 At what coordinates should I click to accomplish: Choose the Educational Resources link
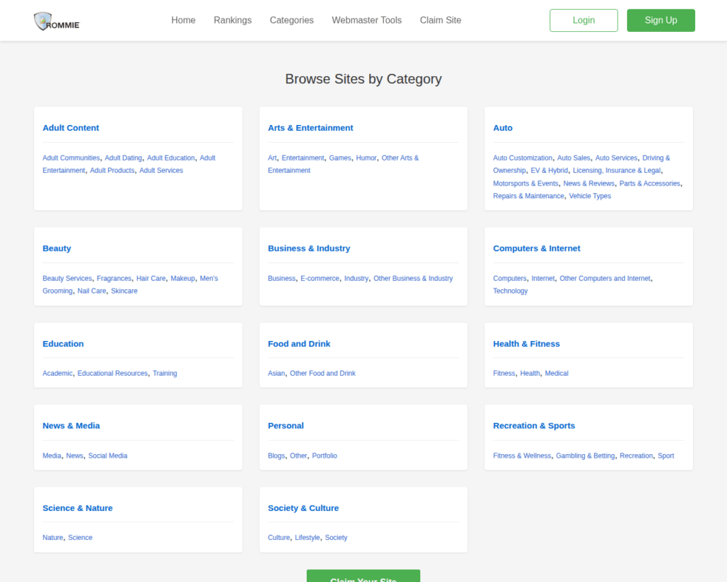click(x=112, y=373)
